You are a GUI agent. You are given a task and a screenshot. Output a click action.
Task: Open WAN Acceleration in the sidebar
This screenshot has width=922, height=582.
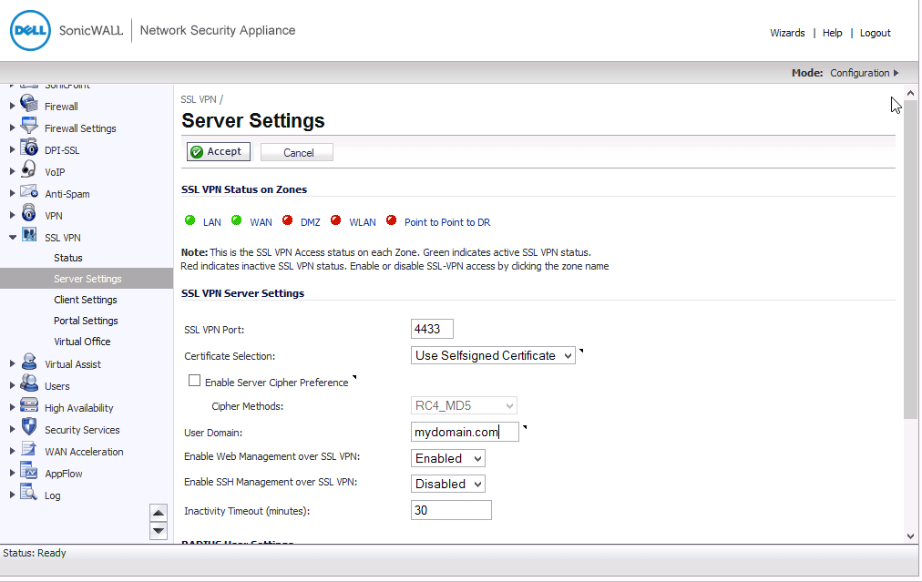click(84, 452)
